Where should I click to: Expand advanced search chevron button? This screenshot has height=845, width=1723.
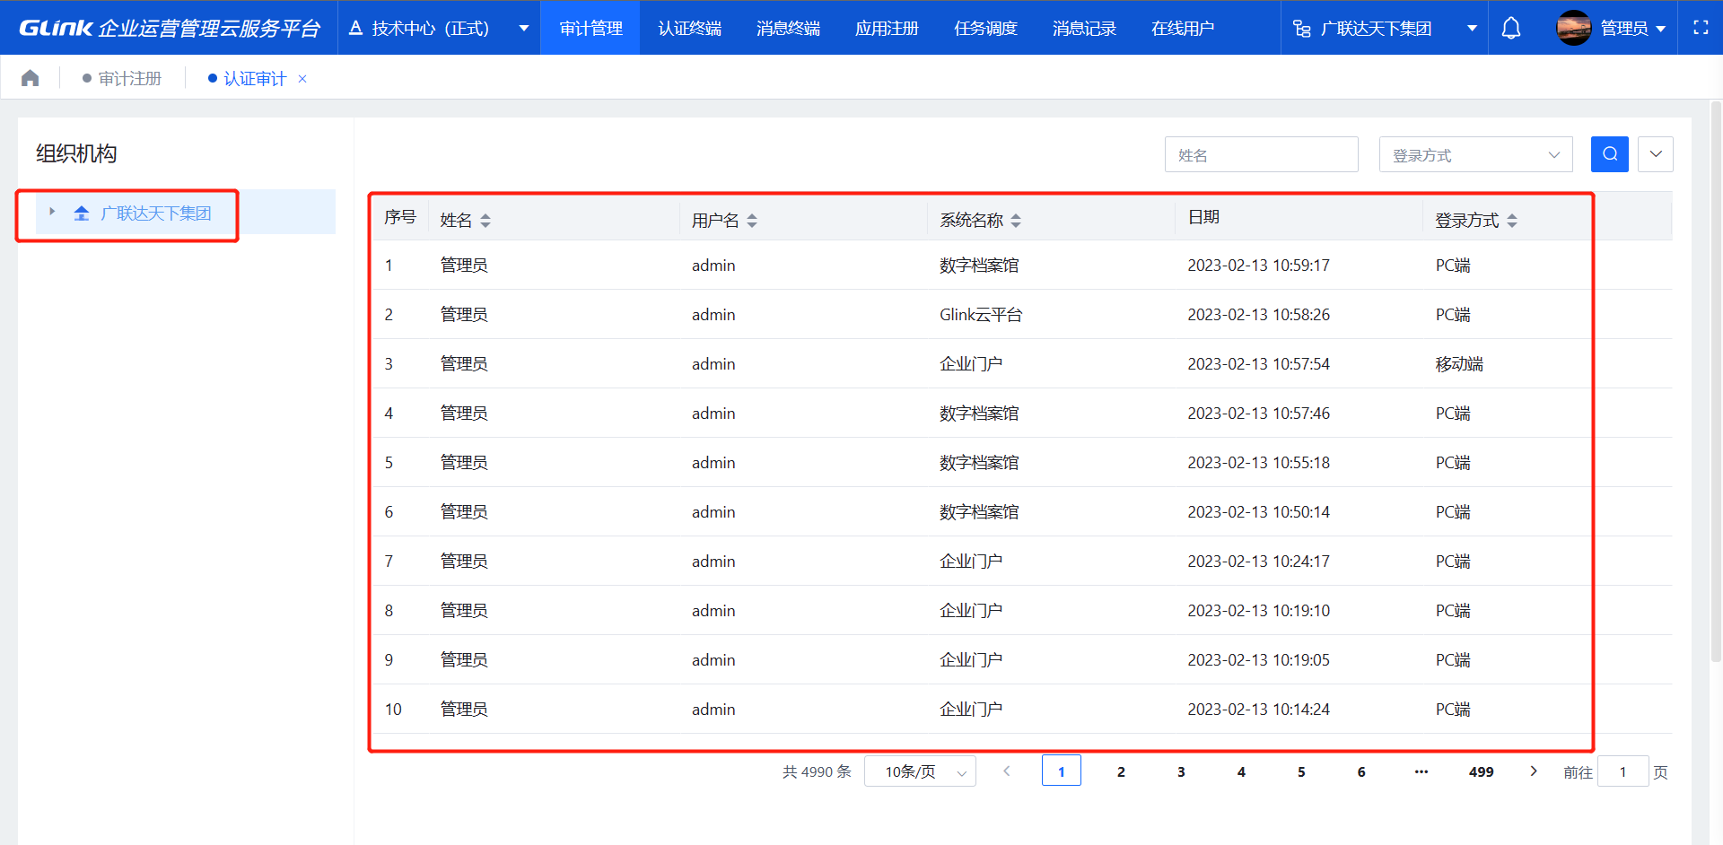click(1656, 154)
